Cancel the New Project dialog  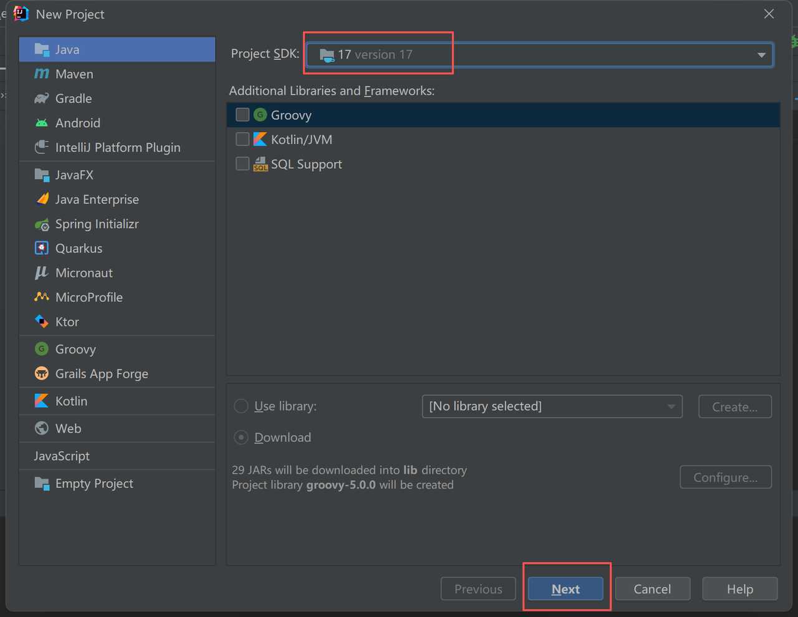[653, 589]
